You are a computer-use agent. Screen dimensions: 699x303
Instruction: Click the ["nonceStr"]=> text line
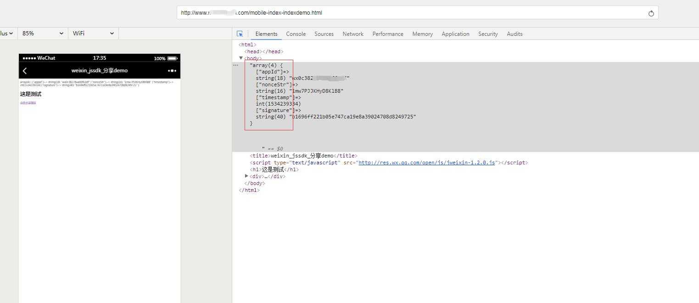(277, 84)
